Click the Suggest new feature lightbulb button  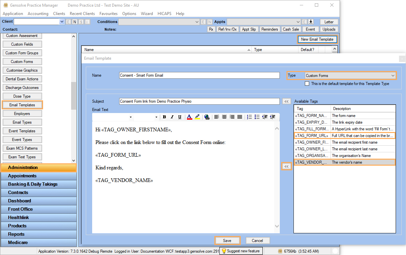coord(241,251)
